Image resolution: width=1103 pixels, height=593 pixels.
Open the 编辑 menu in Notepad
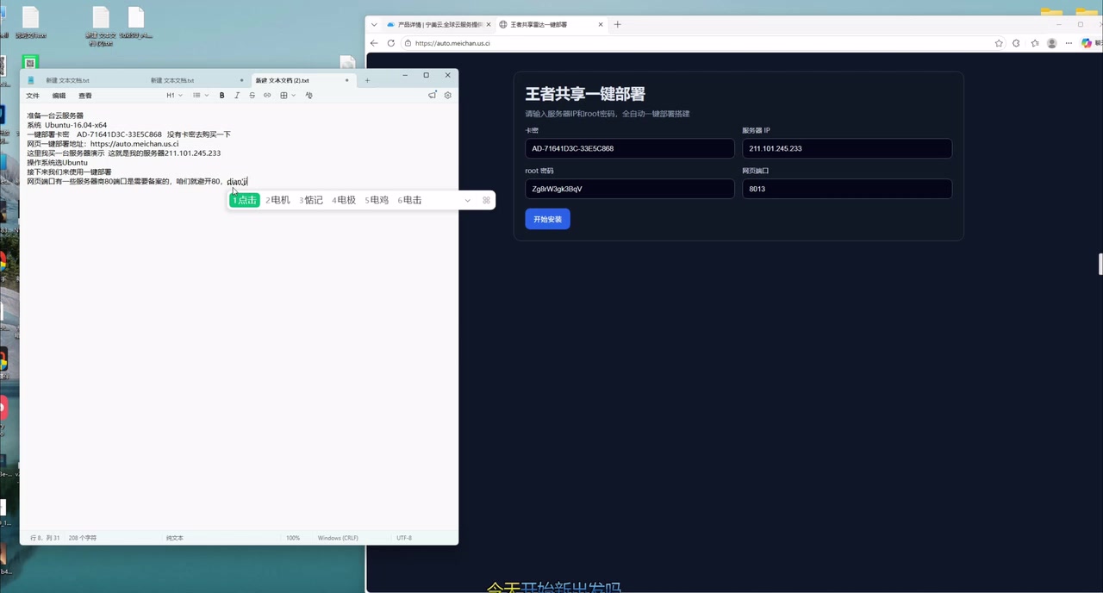(x=59, y=96)
